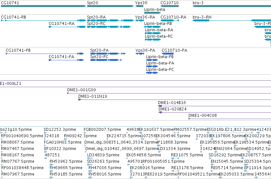Click the Vps36-RA transcript label
This screenshot has width=271, height=179.
(145, 17)
